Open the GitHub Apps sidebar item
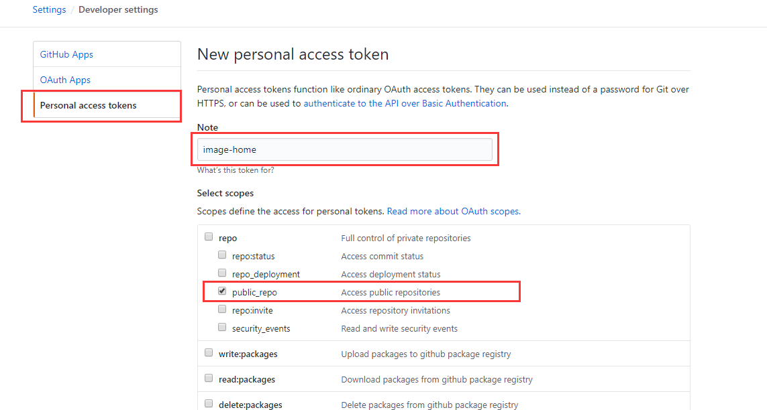The image size is (767, 410). (x=66, y=54)
